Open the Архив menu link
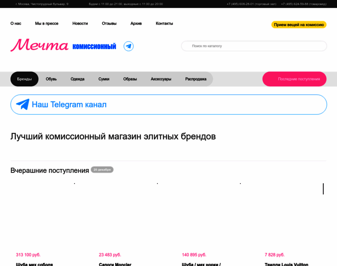The width and height of the screenshot is (337, 266). 136,23
